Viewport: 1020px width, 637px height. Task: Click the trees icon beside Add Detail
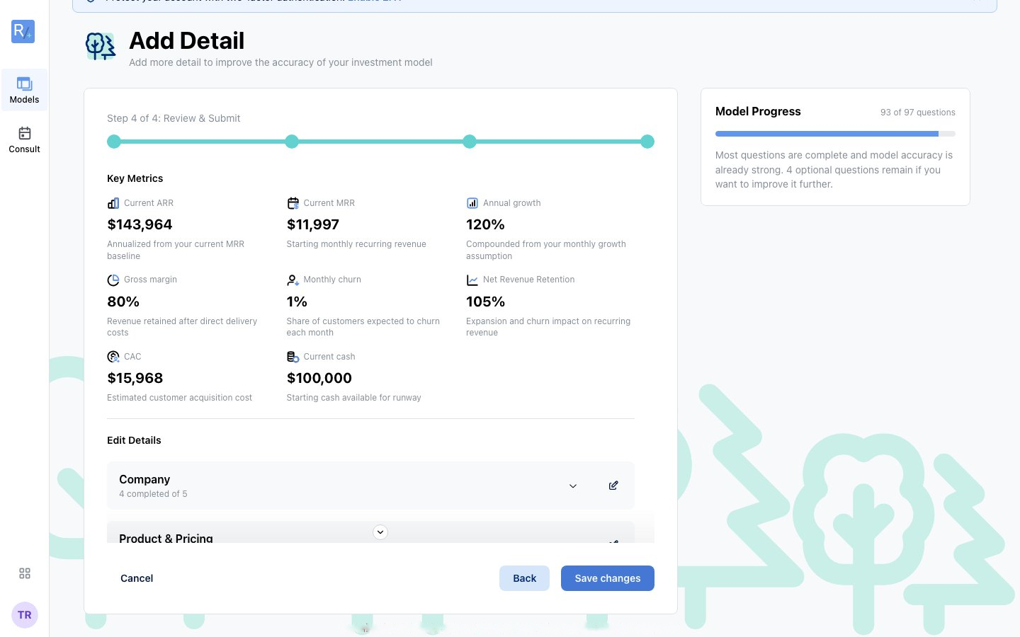point(101,47)
